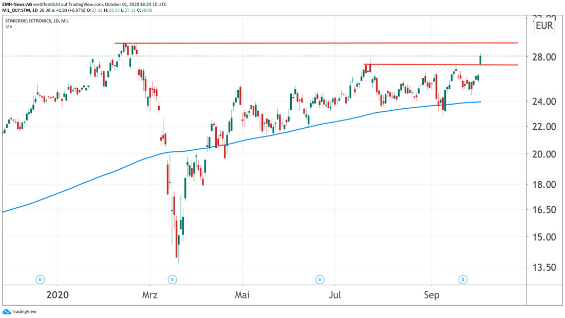This screenshot has height=318, width=565.
Task: Select the 24.00 level on price axis
Action: (544, 102)
